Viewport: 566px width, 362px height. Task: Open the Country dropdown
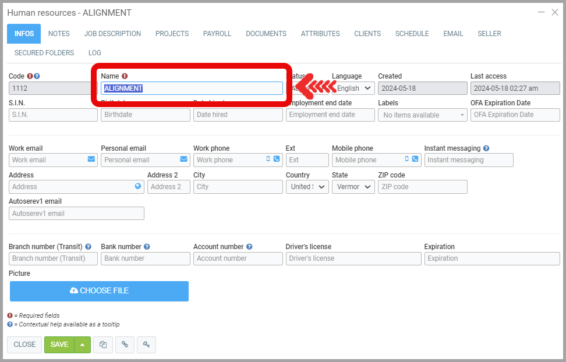pyautogui.click(x=307, y=187)
